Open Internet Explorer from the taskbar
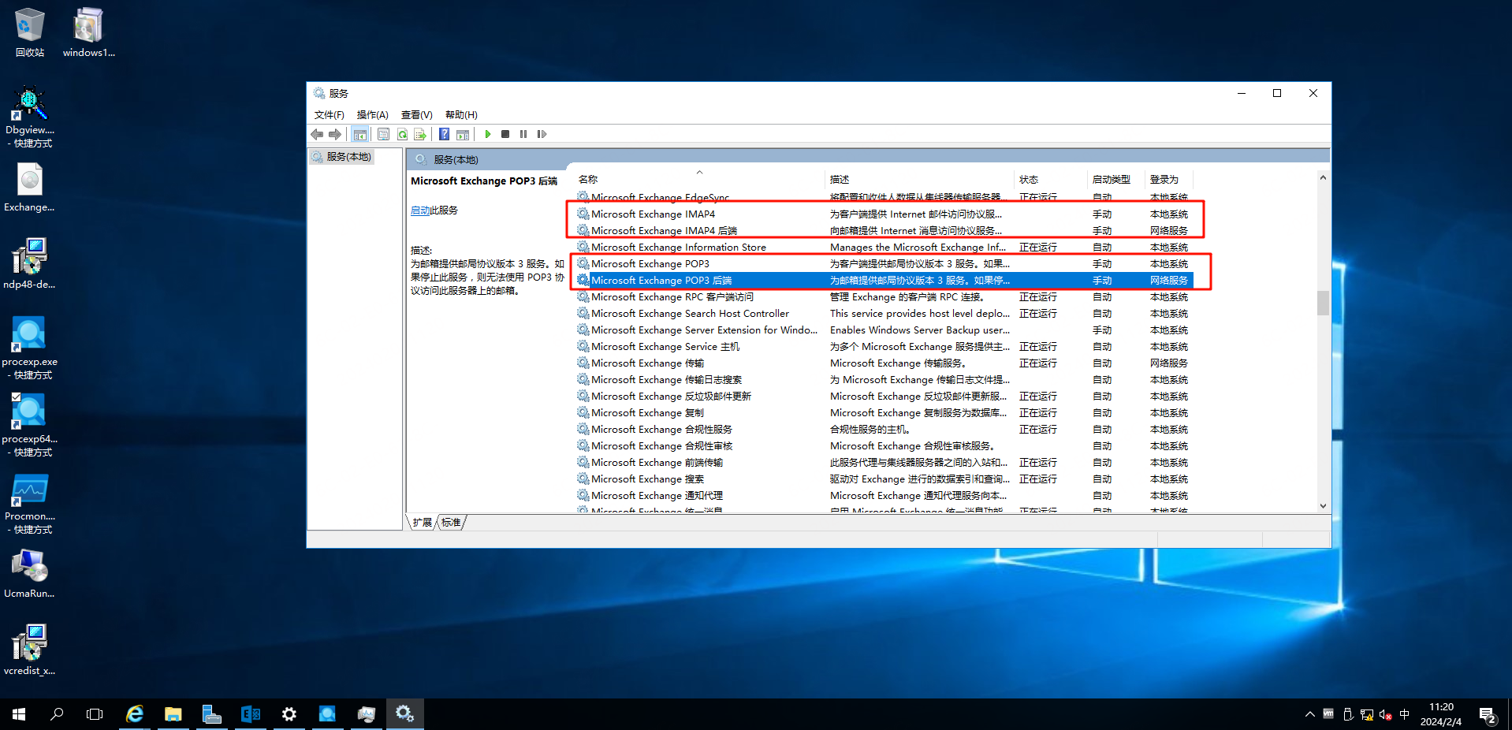The width and height of the screenshot is (1512, 730). pos(135,714)
